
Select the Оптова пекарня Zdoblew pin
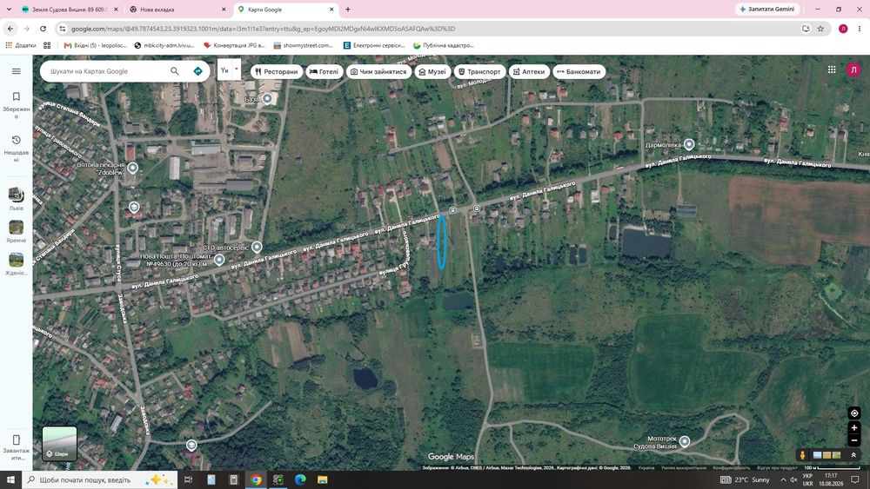click(132, 168)
